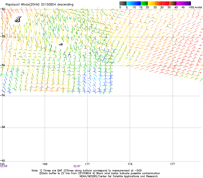Click the '0' legend scale label
The width and height of the screenshot is (203, 178).
tap(120, 7)
